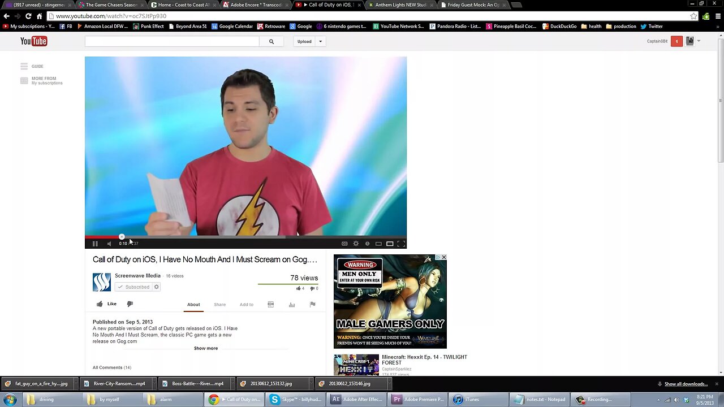The image size is (724, 407).
Task: Click the Watch Later clock icon
Action: point(367,244)
